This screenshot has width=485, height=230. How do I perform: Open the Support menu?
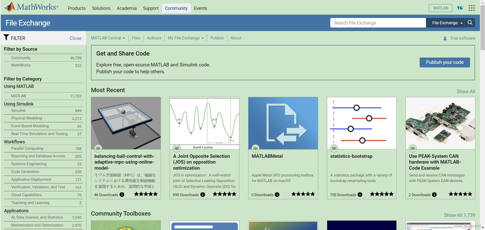pyautogui.click(x=151, y=8)
